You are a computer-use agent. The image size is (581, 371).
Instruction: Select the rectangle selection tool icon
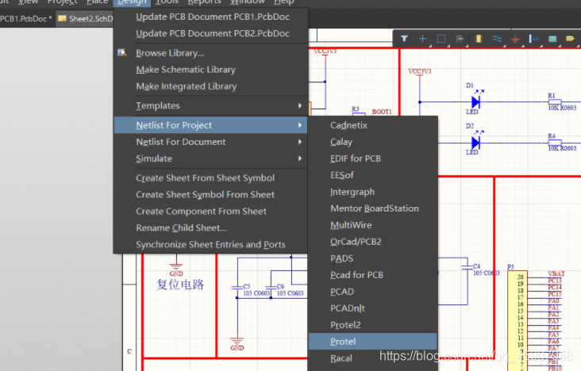coord(441,39)
